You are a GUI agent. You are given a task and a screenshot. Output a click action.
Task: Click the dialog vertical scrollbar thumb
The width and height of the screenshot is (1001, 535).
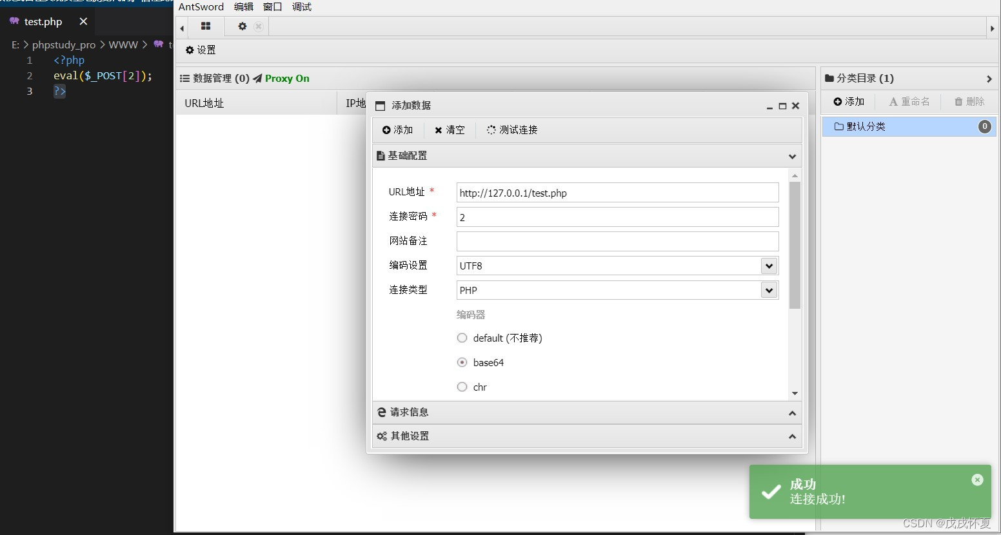[x=795, y=245]
